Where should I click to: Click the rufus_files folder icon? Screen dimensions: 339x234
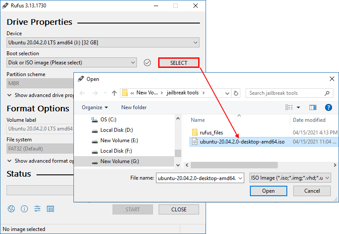click(195, 132)
